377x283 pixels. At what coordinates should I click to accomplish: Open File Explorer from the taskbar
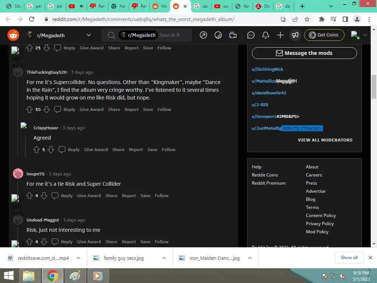[x=29, y=276]
